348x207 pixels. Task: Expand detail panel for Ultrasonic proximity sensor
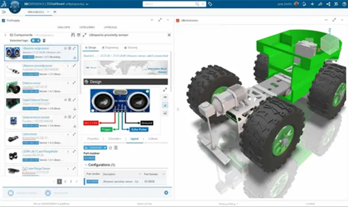tap(84, 35)
